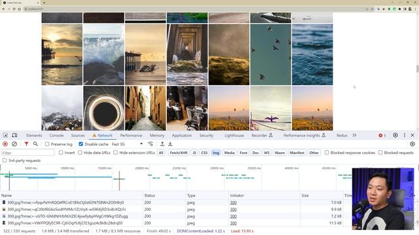The image size is (419, 235).
Task: Click the page vertical scrollbar thumb
Action: point(417,68)
